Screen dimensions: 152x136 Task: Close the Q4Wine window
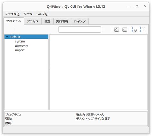[145, 6]
